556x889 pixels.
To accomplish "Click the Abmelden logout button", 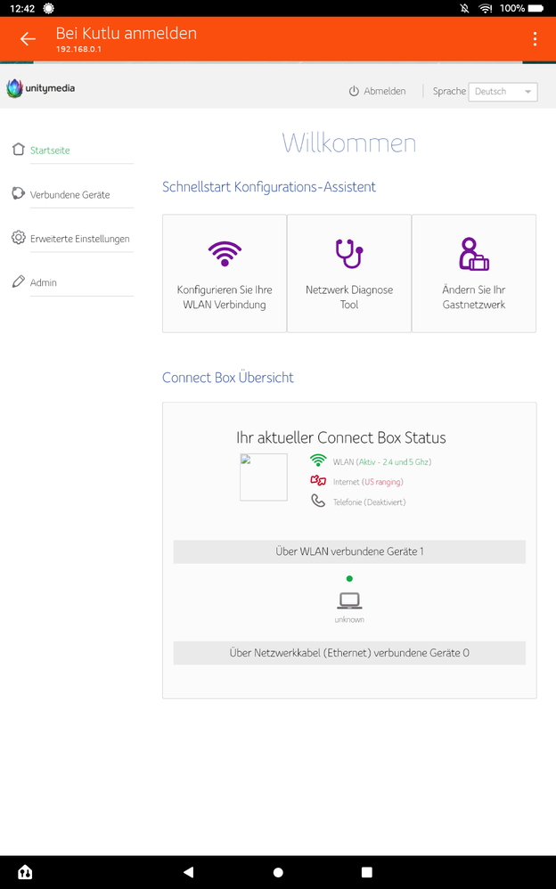I will point(377,91).
